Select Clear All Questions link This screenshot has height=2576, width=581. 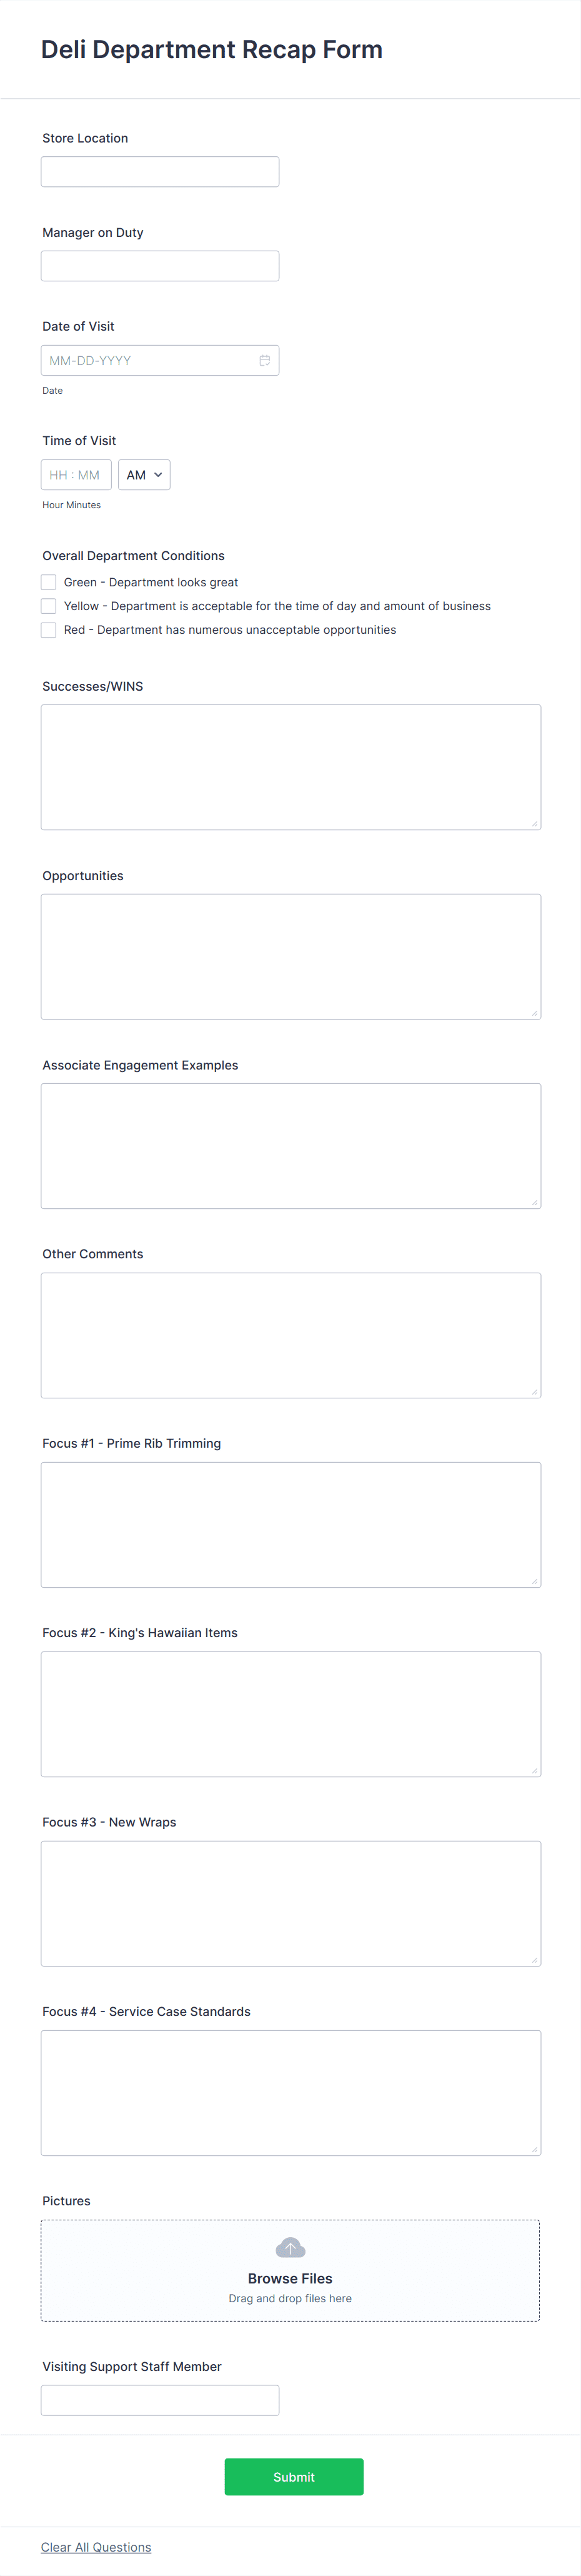point(95,2547)
